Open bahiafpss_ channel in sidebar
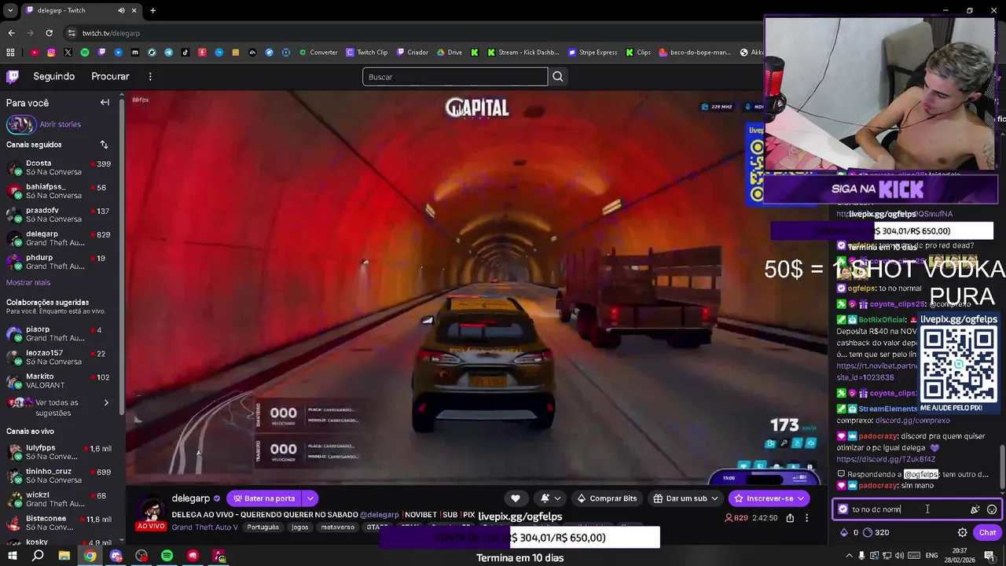Viewport: 1006px width, 566px height. [60, 191]
